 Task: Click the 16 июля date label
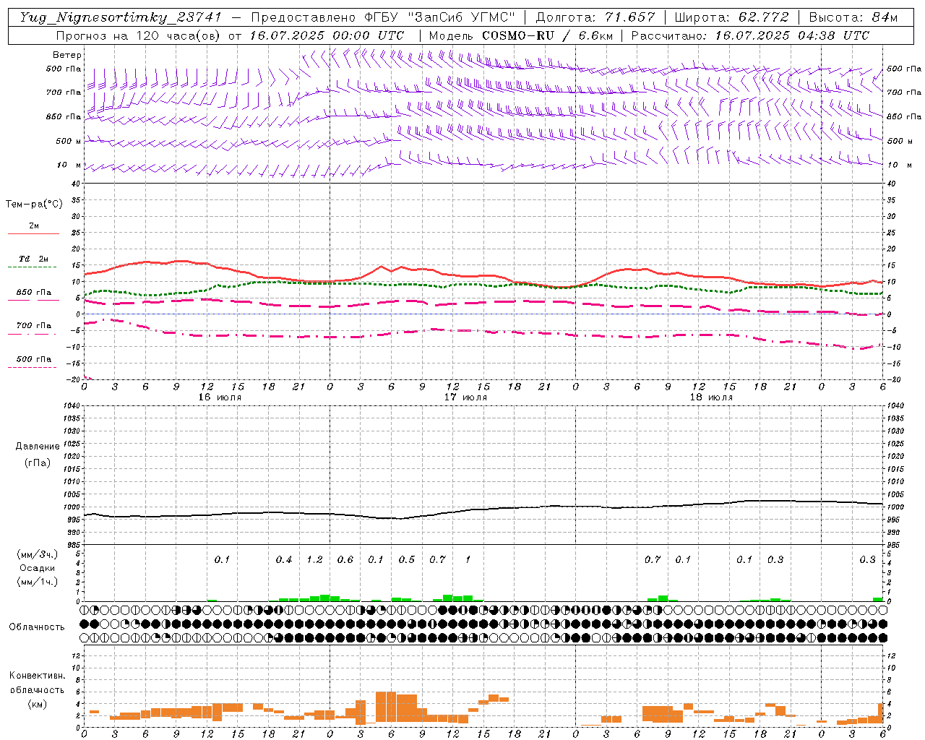220,397
